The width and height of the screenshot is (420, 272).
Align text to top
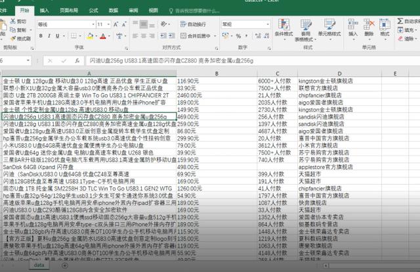[135, 24]
